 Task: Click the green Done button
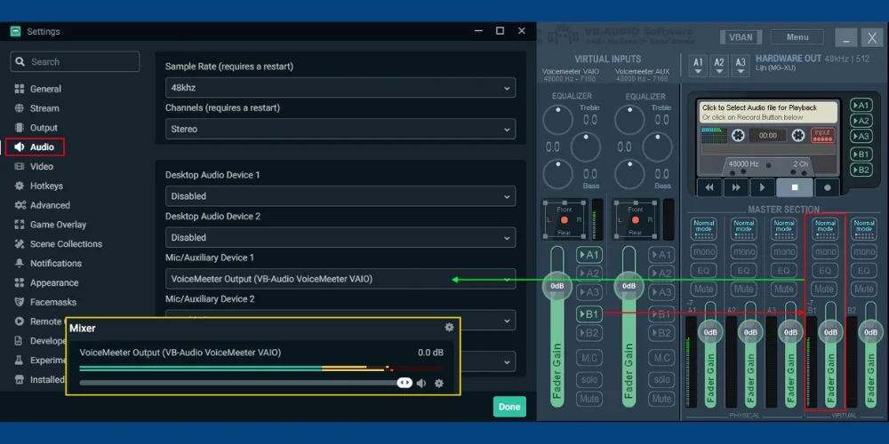(x=509, y=407)
